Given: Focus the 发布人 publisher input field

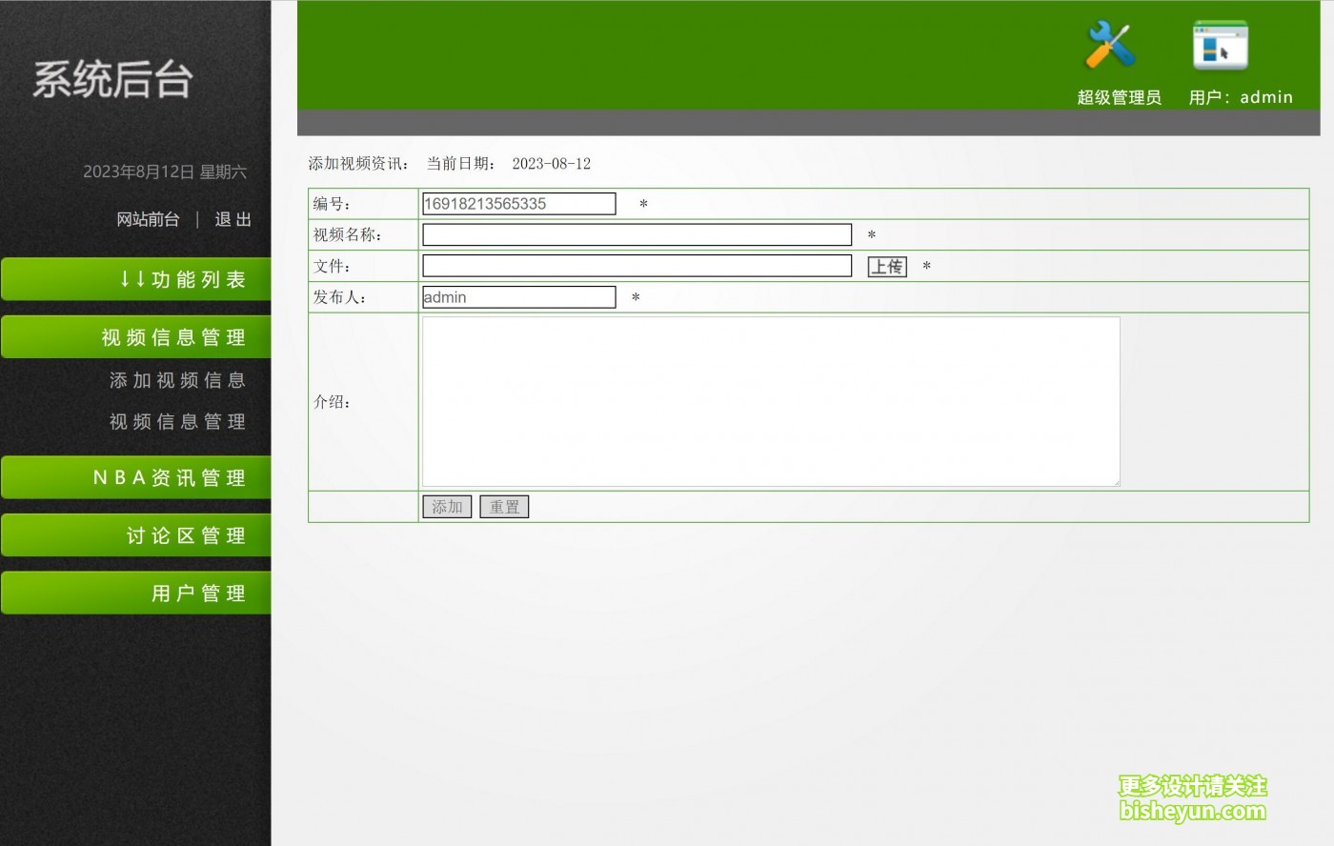Looking at the screenshot, I should [x=519, y=297].
